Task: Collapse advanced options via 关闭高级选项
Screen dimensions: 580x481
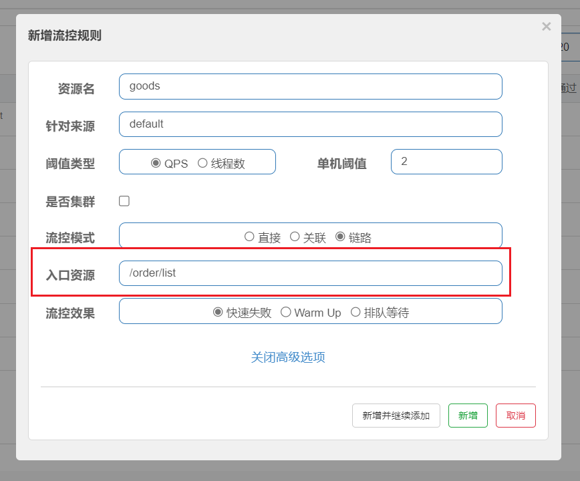Action: coord(288,357)
